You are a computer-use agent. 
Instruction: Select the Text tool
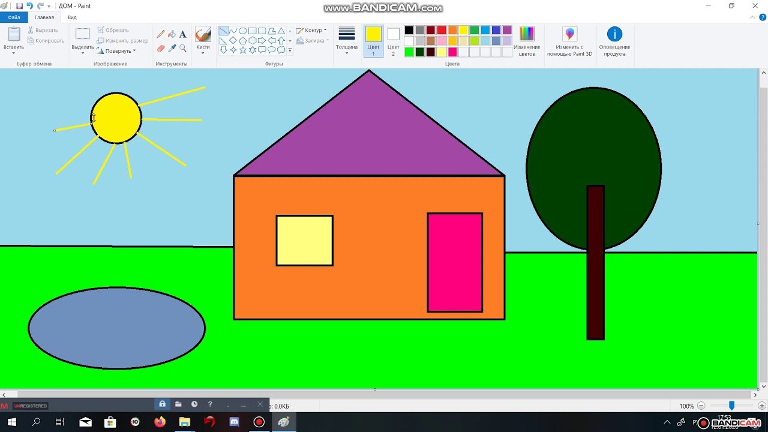183,34
